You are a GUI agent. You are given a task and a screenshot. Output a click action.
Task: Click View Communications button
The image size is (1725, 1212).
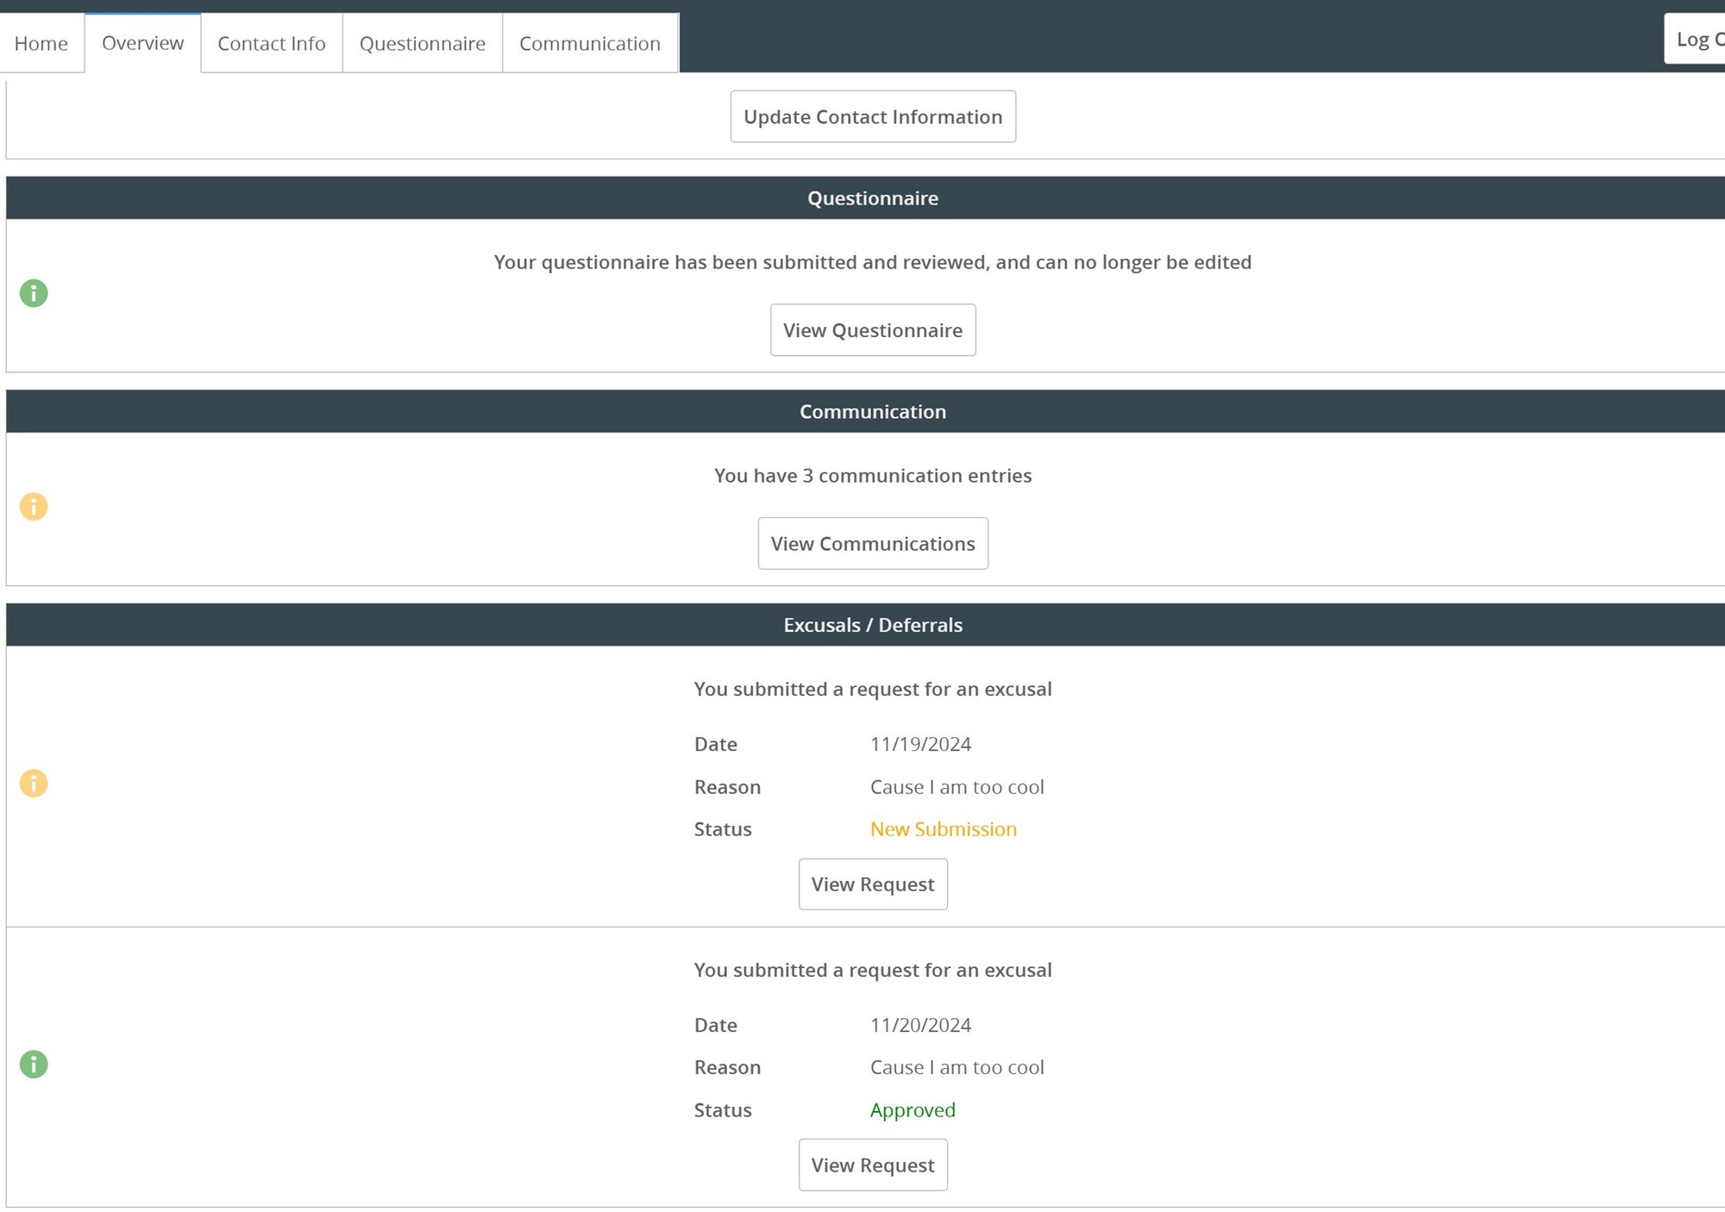coord(872,541)
